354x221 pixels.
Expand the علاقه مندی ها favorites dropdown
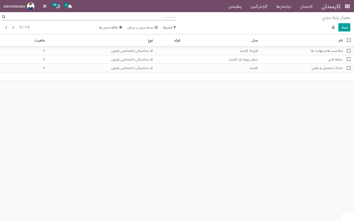point(111,28)
